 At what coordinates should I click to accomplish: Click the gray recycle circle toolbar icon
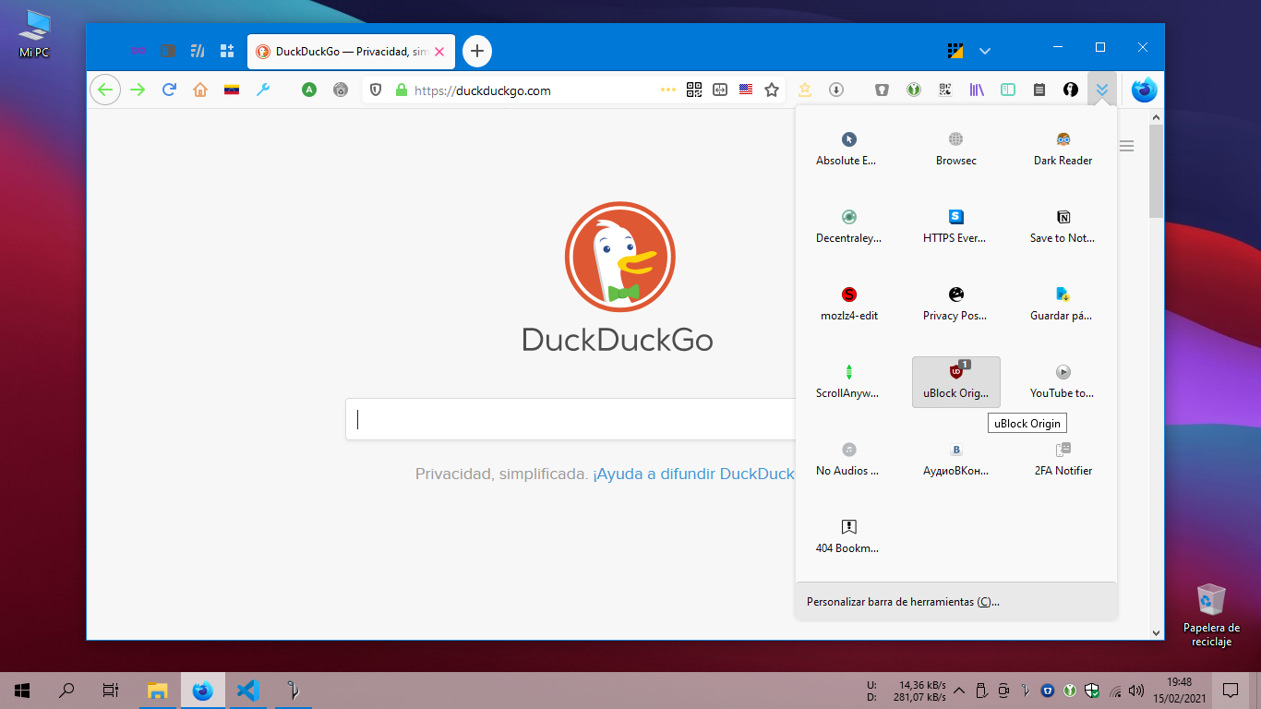[341, 90]
